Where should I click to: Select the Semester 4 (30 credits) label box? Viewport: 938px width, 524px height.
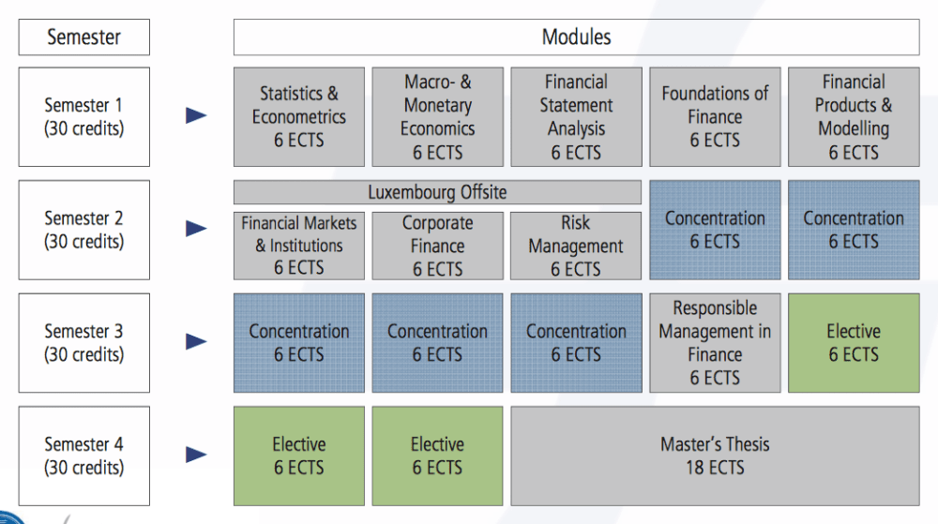(x=83, y=456)
